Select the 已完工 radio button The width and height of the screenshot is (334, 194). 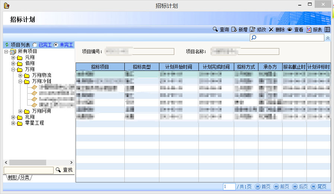click(x=35, y=45)
